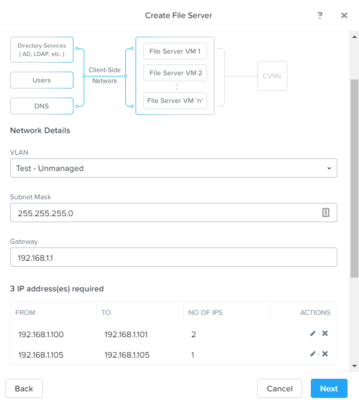Go Back to the previous step
Screen dimensions: 359x404
(24, 388)
